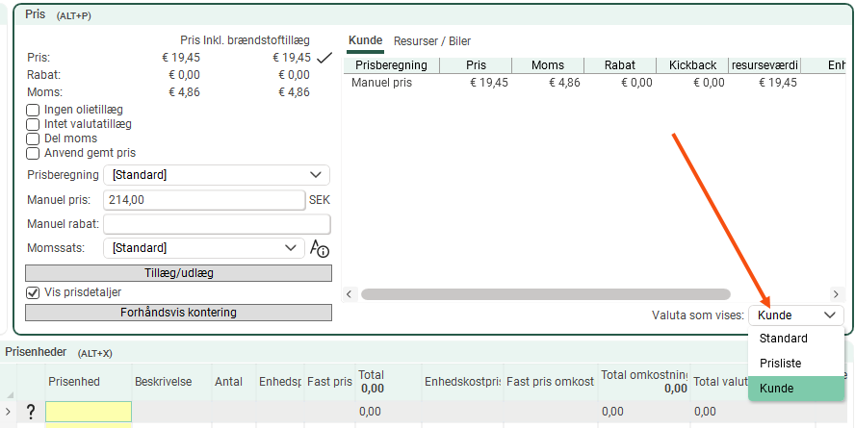
Task: Click left scroll arrow of price table
Action: pyautogui.click(x=350, y=294)
